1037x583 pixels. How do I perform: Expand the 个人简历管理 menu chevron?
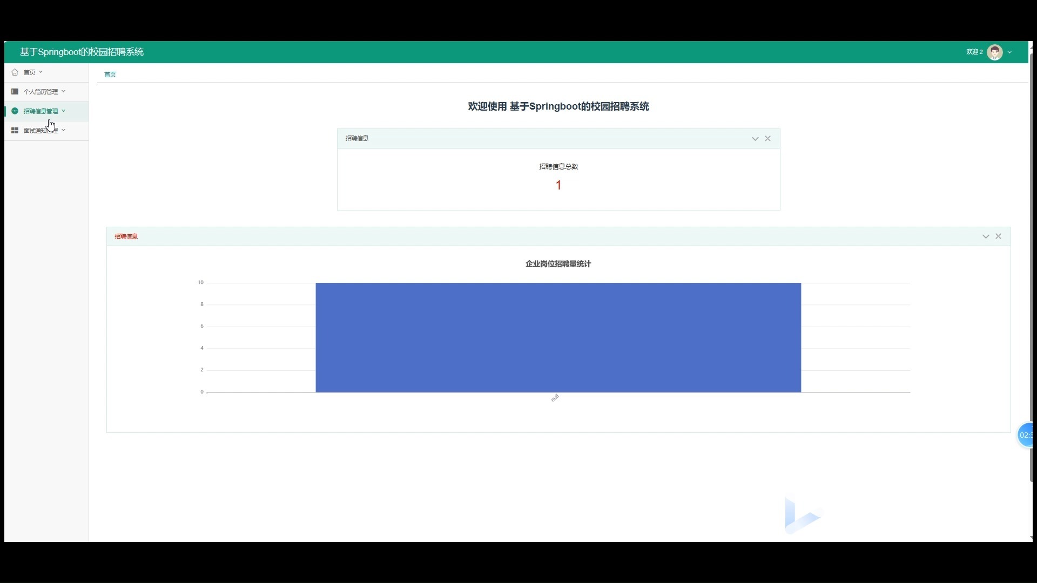[63, 91]
